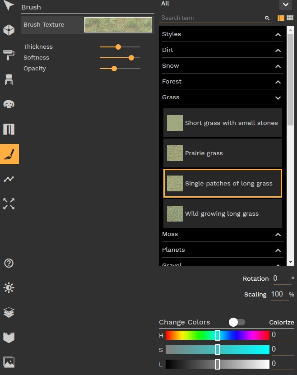The image size is (297, 375).
Task: Open the creature skull tool
Action: tap(9, 104)
